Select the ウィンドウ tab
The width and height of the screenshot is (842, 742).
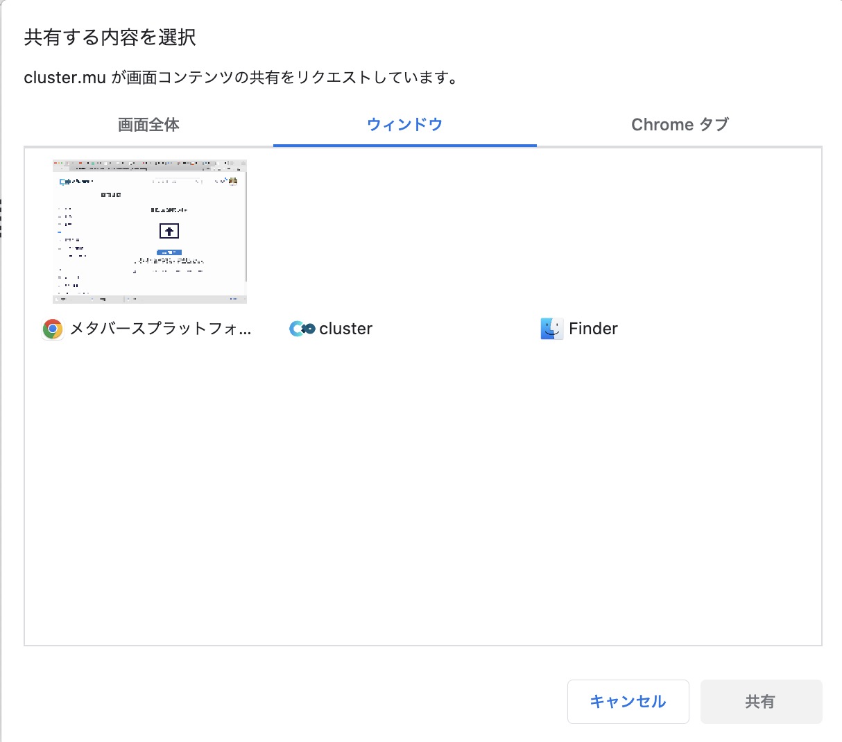click(404, 124)
